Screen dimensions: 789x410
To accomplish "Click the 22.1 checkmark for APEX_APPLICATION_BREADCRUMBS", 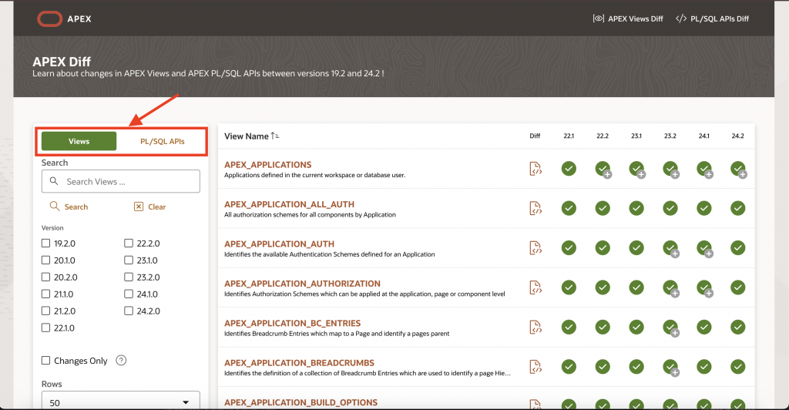I will coord(569,367).
